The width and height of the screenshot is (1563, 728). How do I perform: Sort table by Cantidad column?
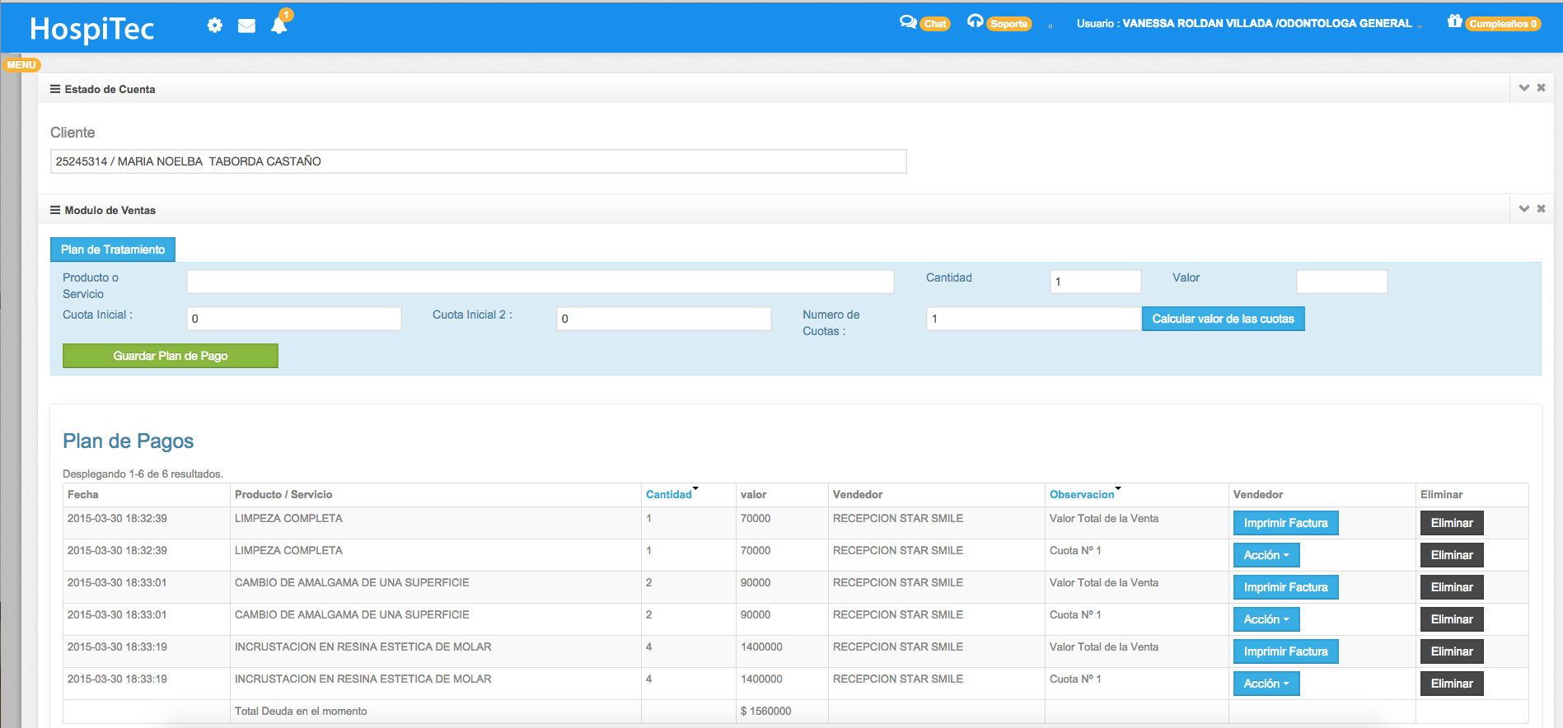pos(668,495)
